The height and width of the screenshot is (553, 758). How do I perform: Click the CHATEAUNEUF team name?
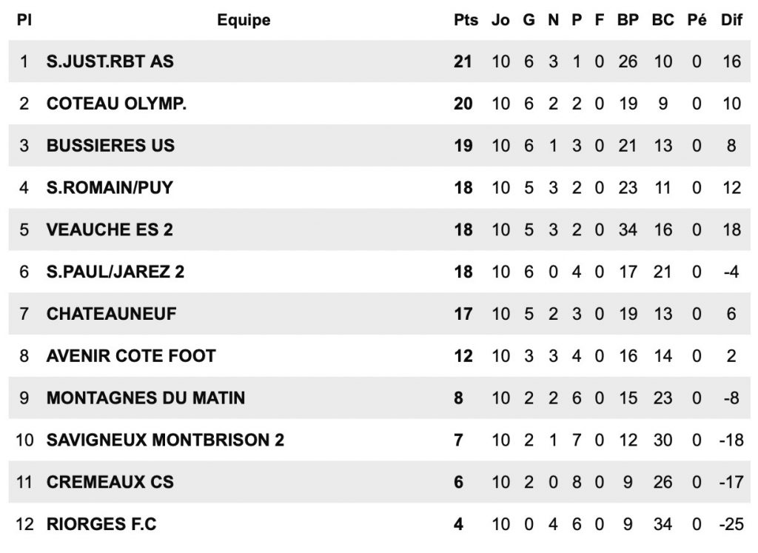[111, 314]
